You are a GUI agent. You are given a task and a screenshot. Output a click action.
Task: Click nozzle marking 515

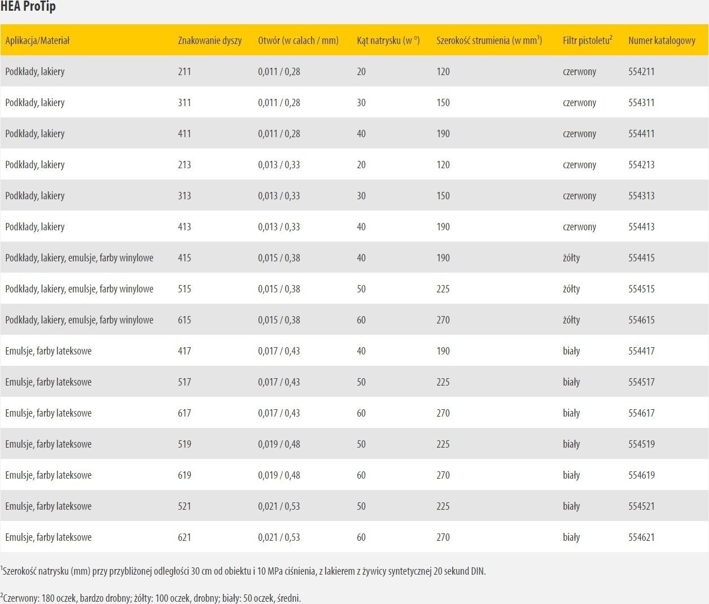tap(185, 289)
